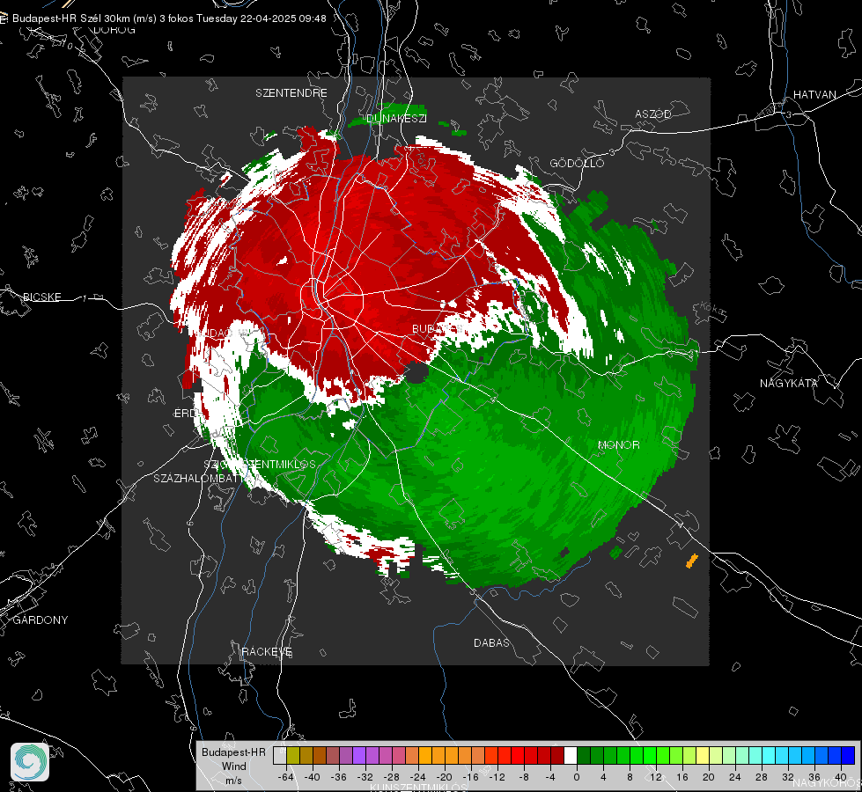
Task: Click the GÁRDONY city label
Action: click(41, 620)
